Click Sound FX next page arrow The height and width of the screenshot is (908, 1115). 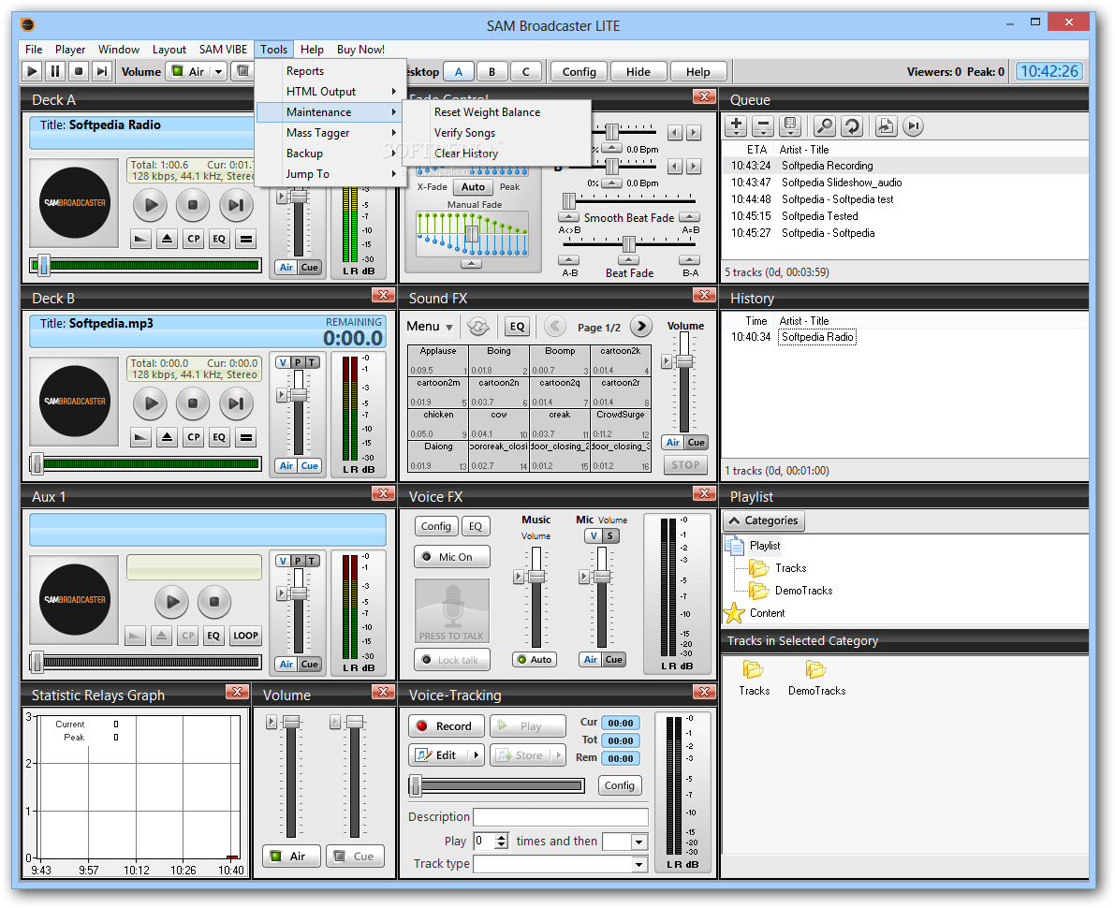(x=641, y=327)
